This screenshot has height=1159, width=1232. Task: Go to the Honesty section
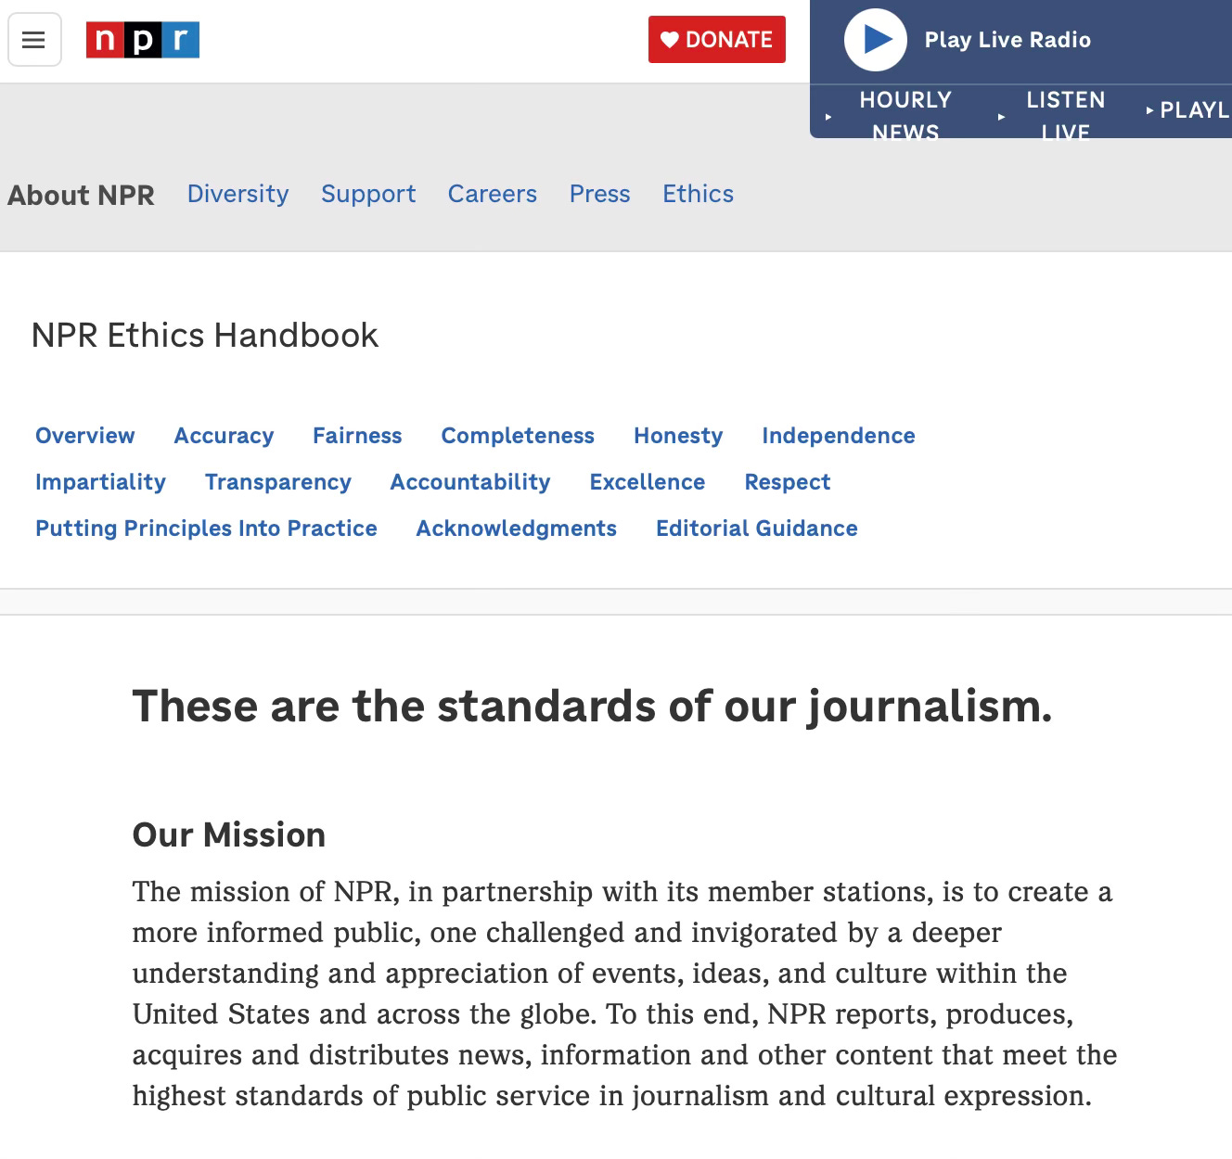pyautogui.click(x=678, y=436)
